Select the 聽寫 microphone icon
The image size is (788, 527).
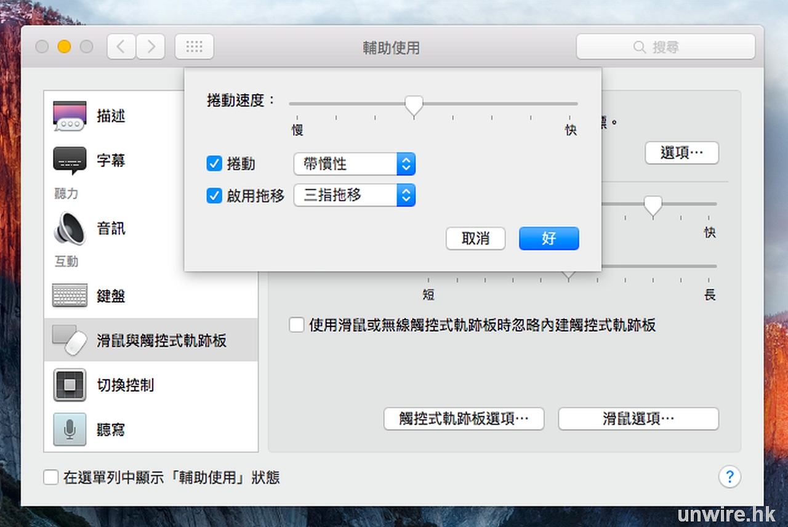click(70, 429)
